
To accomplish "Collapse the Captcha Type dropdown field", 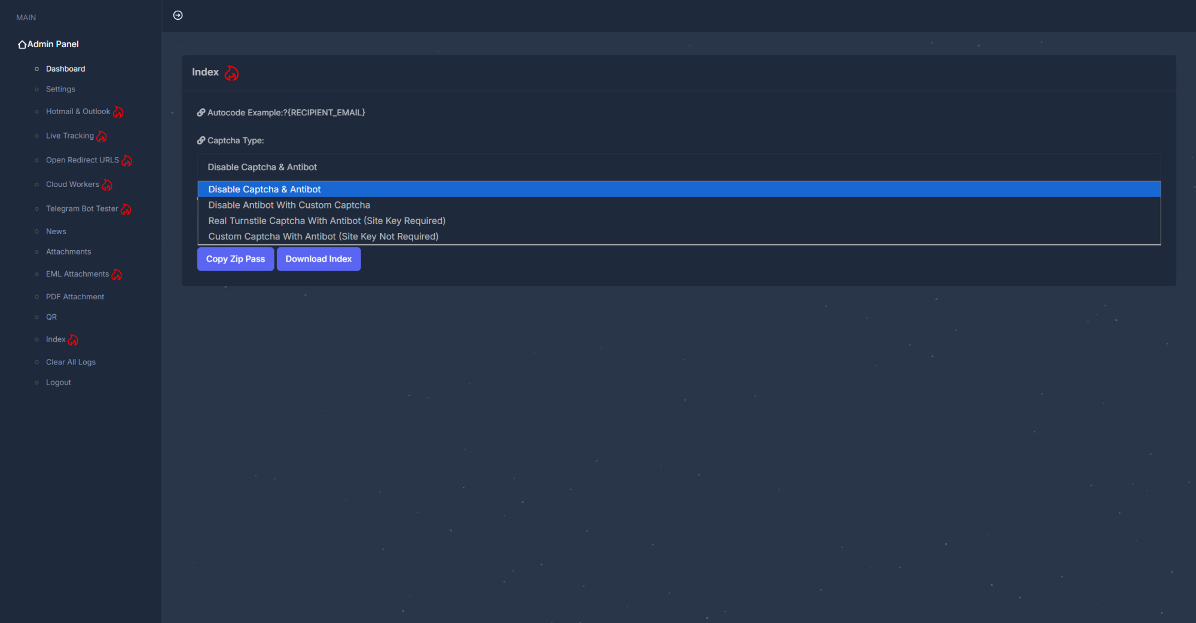I will [x=678, y=167].
